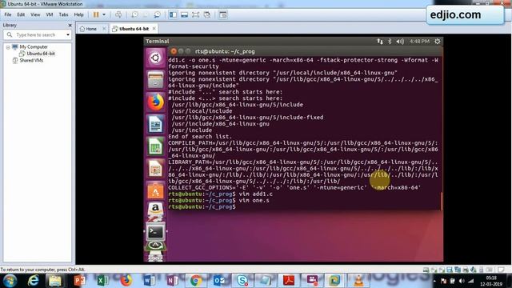Open the Bluetooth indicator menu
This screenshot has width=512, height=288.
(390, 42)
